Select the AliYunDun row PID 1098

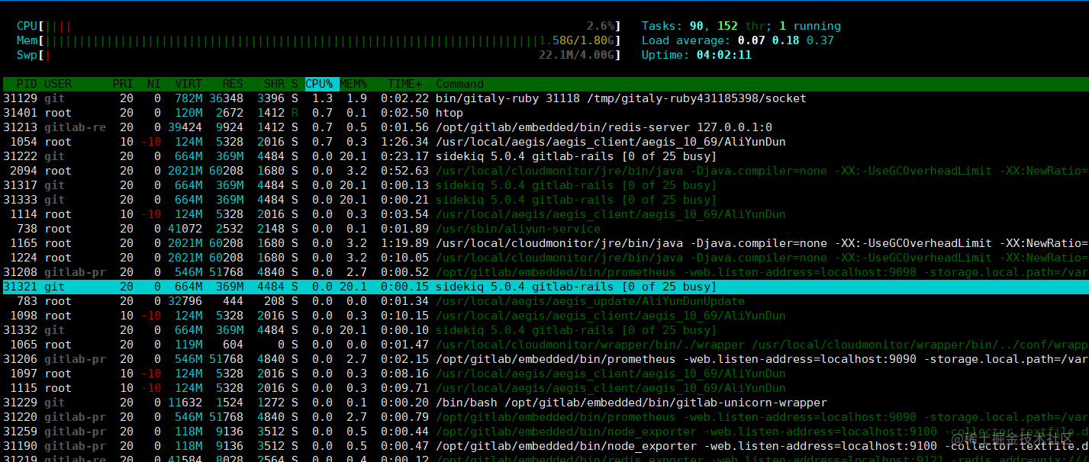(x=544, y=316)
